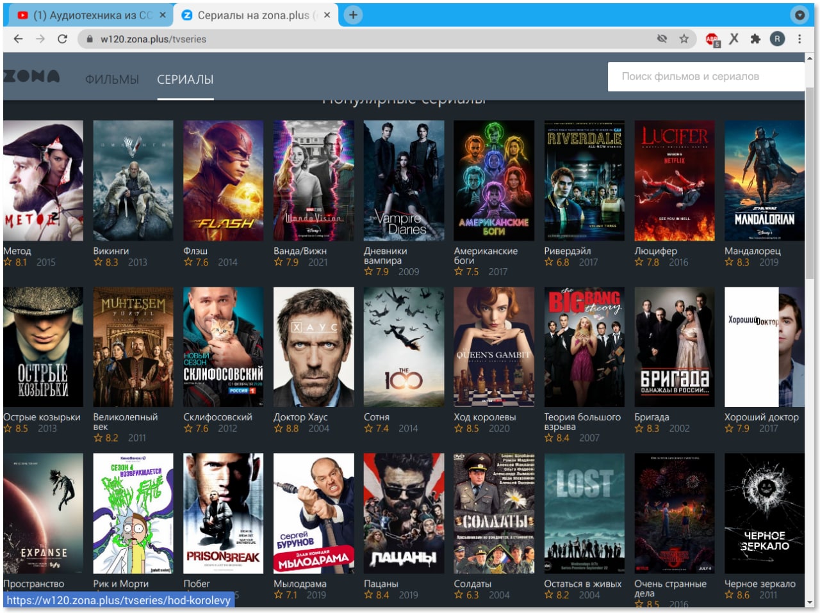Open the Big Bang Theory poster
The image size is (820, 613).
(584, 347)
